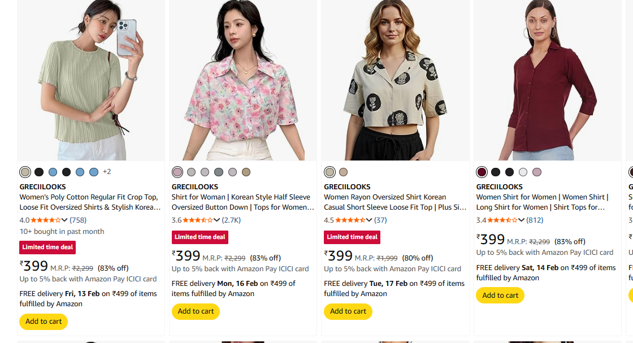Click the 3.4 star rating icons
Image resolution: width=633 pixels, height=343 pixels.
502,220
